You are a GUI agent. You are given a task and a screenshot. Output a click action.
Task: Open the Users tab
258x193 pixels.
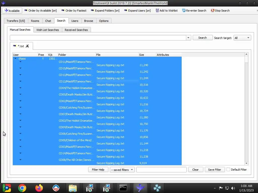tap(75, 21)
